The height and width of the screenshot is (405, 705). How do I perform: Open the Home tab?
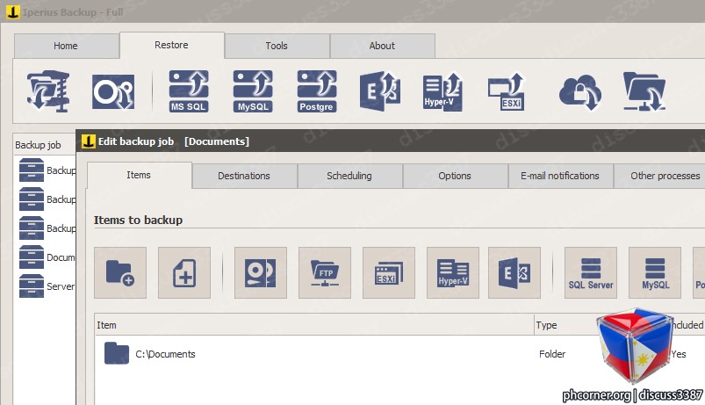(66, 46)
